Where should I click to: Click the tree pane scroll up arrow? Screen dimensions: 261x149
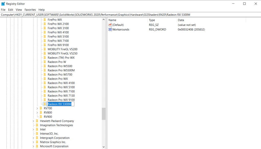[103, 20]
